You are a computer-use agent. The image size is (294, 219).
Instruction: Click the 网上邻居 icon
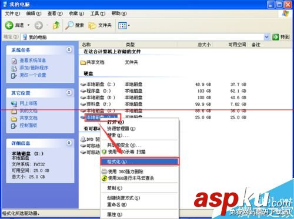coord(14,104)
